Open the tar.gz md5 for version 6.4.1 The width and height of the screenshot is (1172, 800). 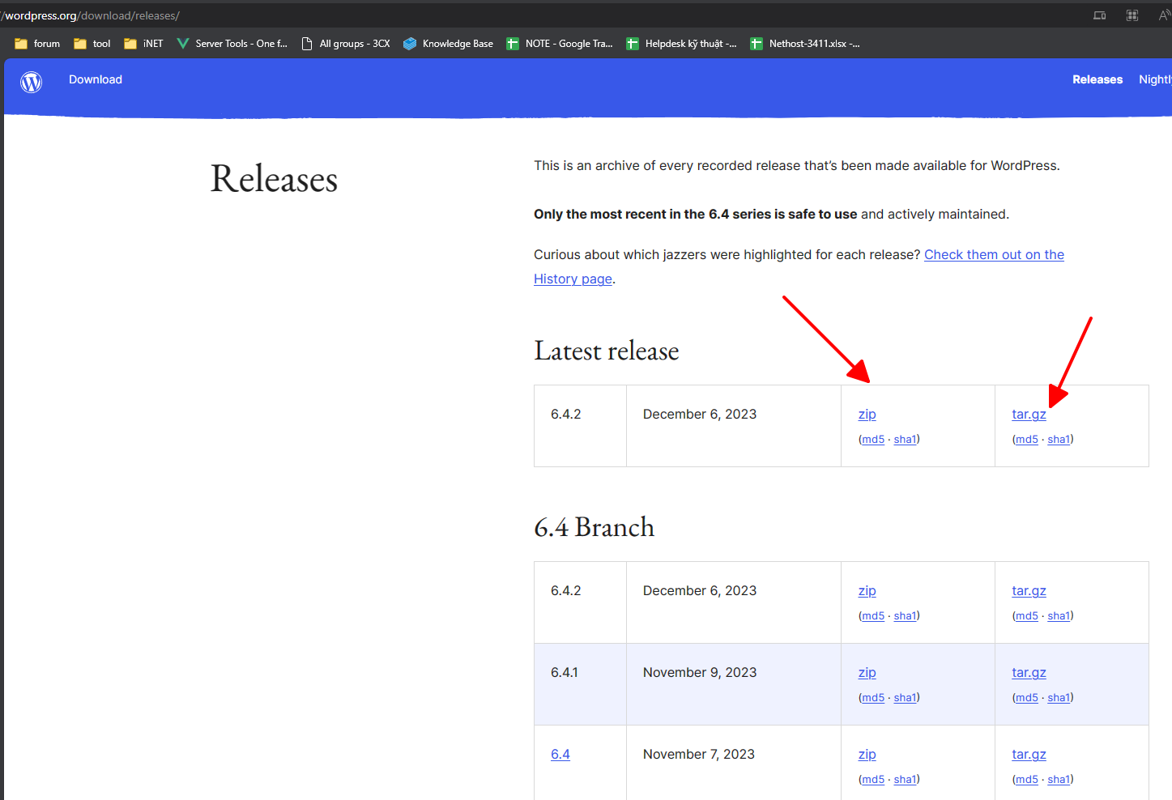point(1027,698)
